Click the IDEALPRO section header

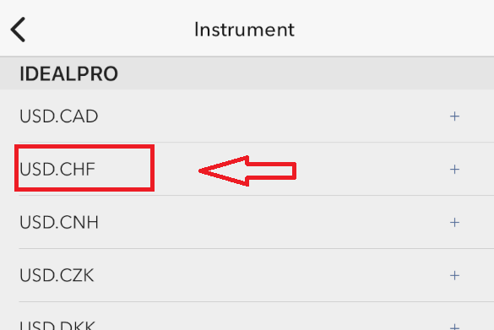[x=68, y=73]
